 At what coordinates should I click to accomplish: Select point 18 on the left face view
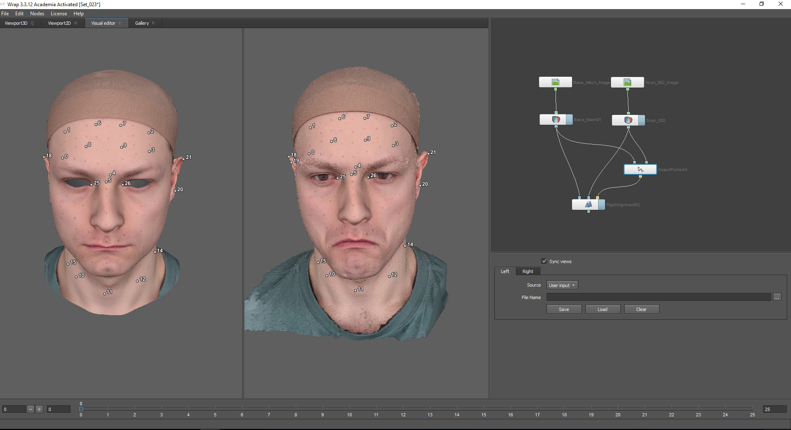pos(44,157)
